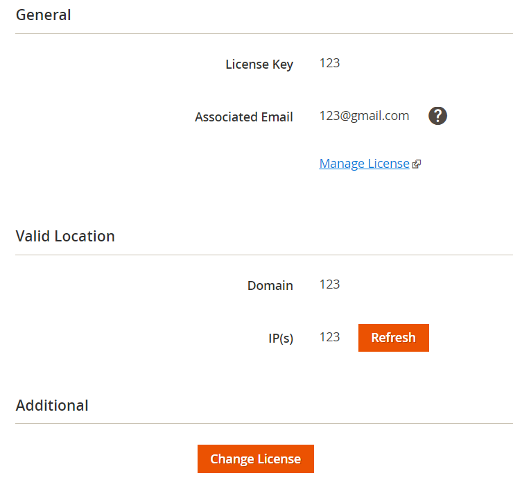Click the IP value left of Refresh
This screenshot has height=487, width=513.
pyautogui.click(x=329, y=337)
